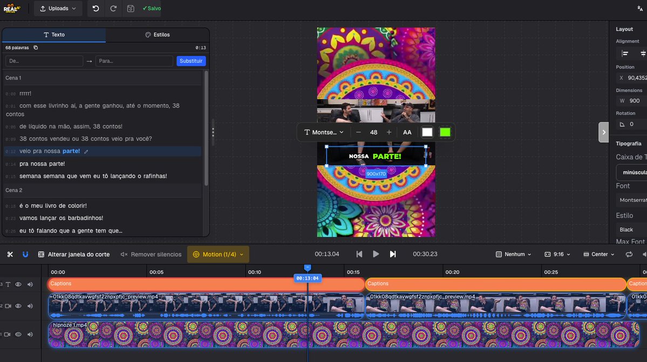
Task: Click the redo arrow icon
Action: 113,8
